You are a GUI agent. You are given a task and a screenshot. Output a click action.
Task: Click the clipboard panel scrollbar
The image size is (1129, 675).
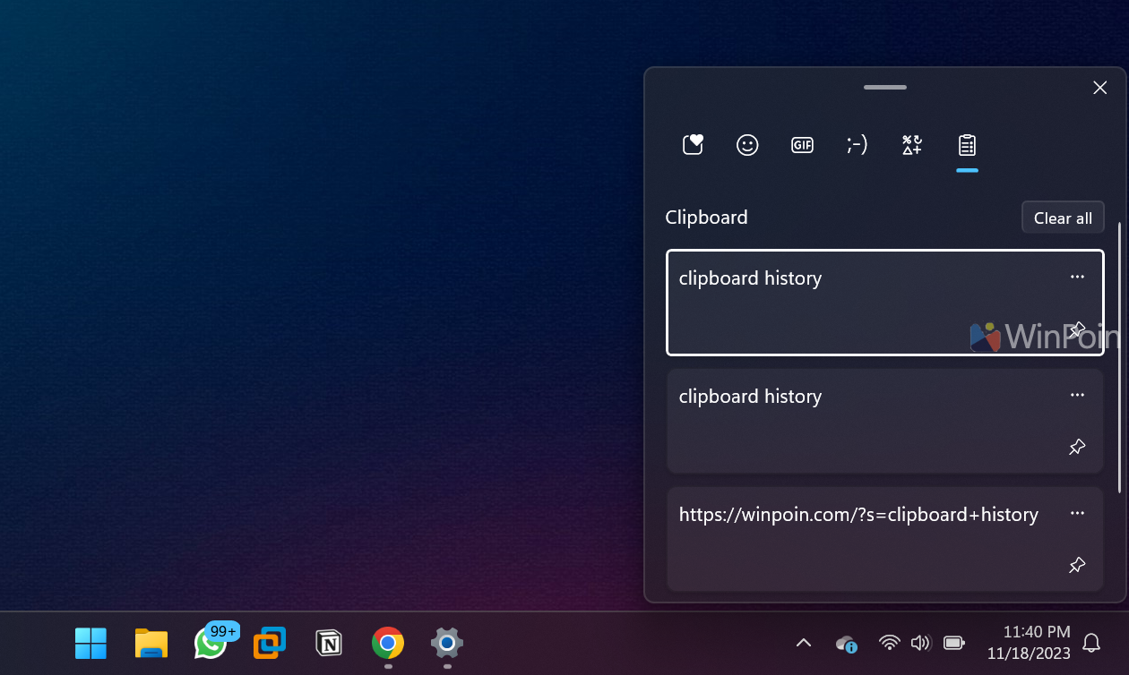[x=1119, y=358]
